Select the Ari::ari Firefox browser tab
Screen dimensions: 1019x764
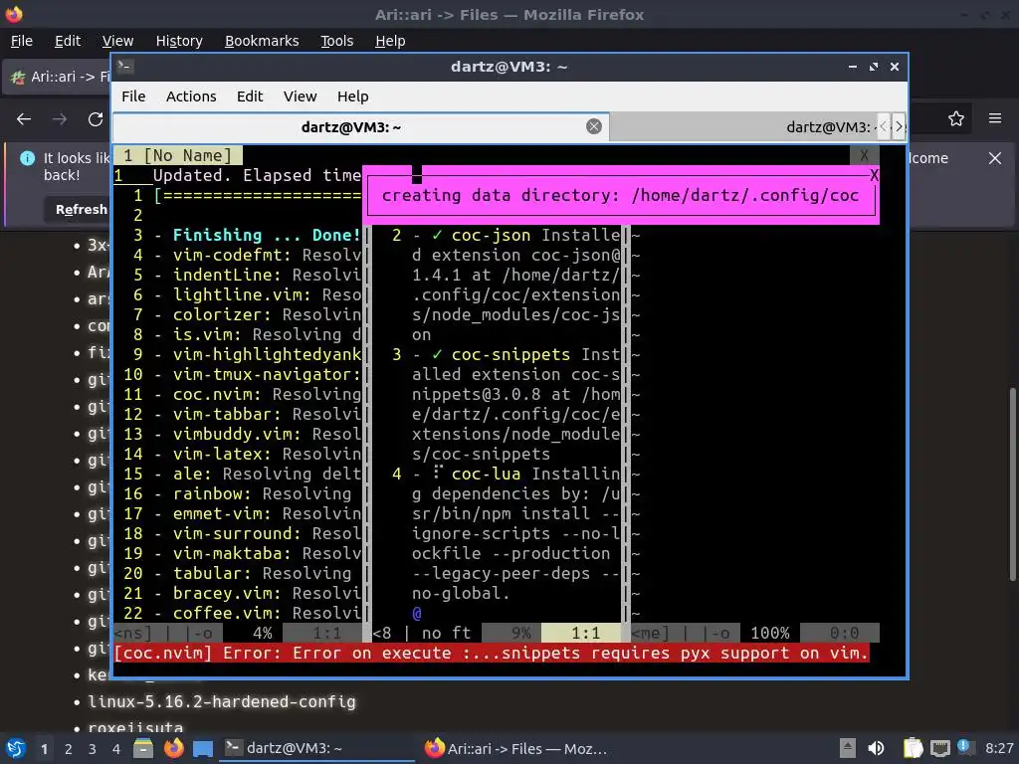[x=58, y=77]
